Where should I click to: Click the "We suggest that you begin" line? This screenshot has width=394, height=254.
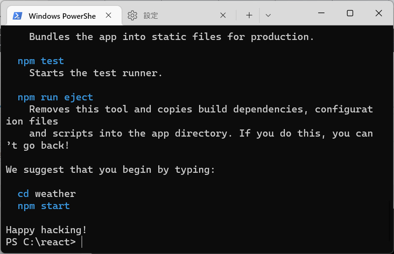click(110, 169)
